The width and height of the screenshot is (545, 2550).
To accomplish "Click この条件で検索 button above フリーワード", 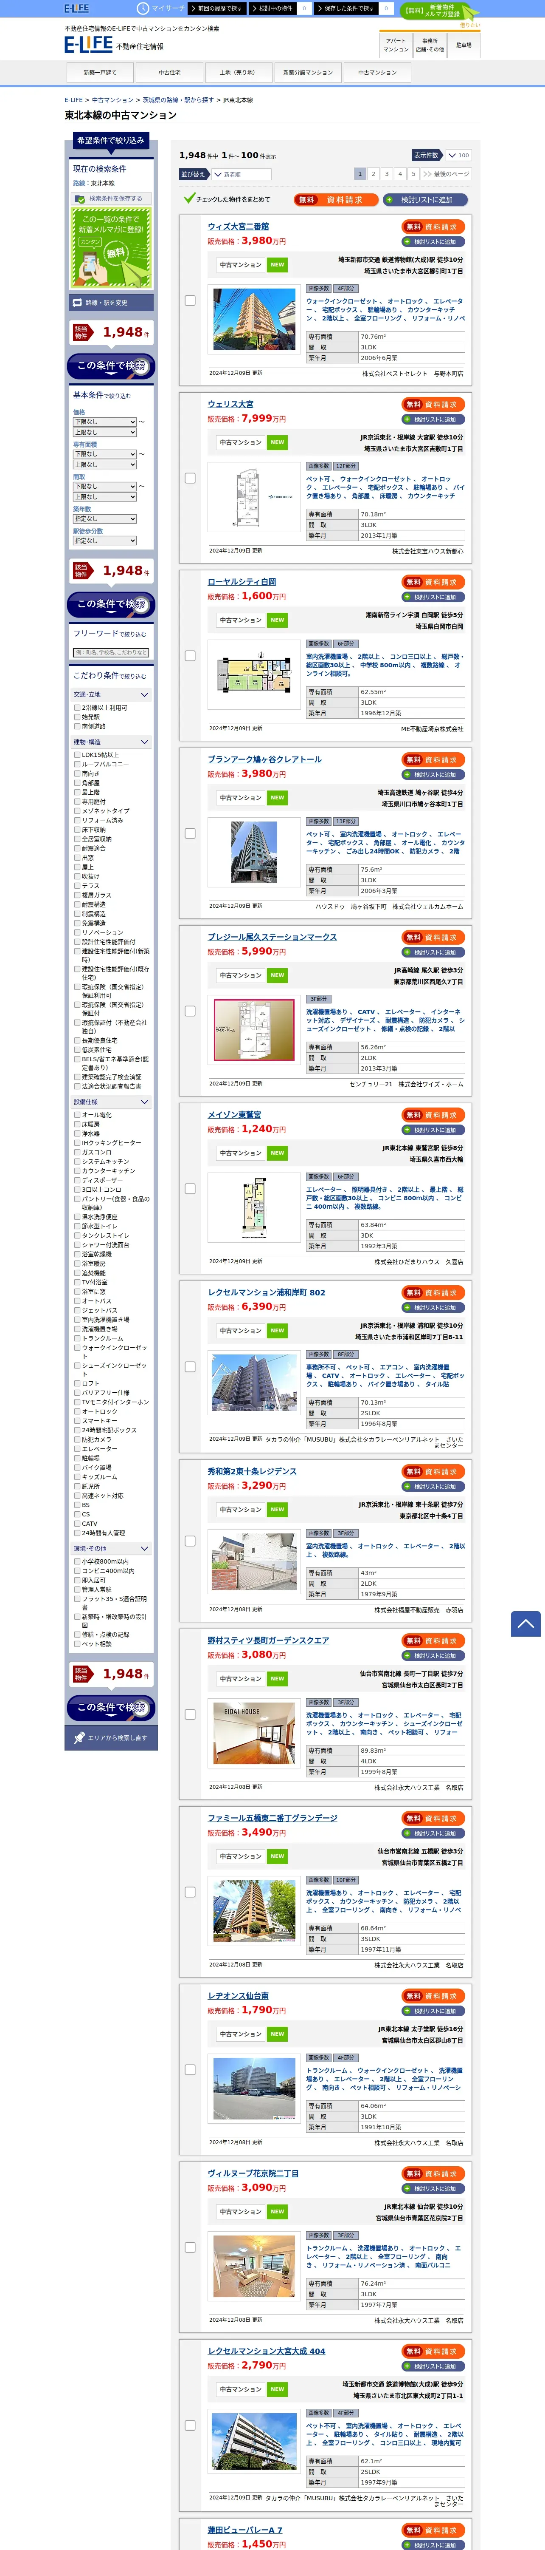I will tap(111, 604).
